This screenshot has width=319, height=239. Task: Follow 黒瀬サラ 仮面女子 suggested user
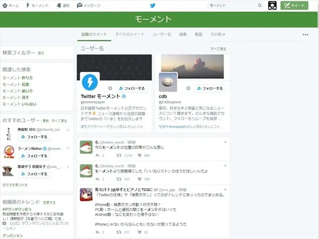pos(34,174)
